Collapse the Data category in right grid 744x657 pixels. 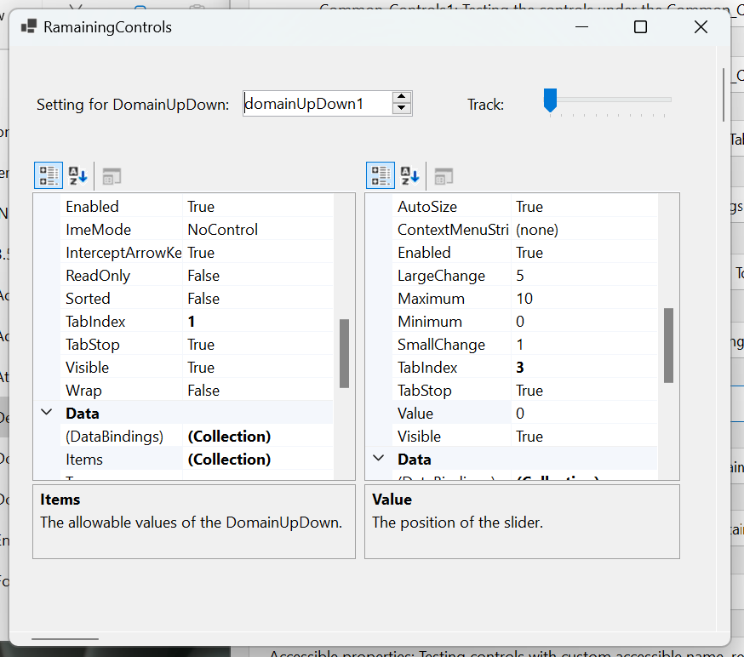click(378, 458)
